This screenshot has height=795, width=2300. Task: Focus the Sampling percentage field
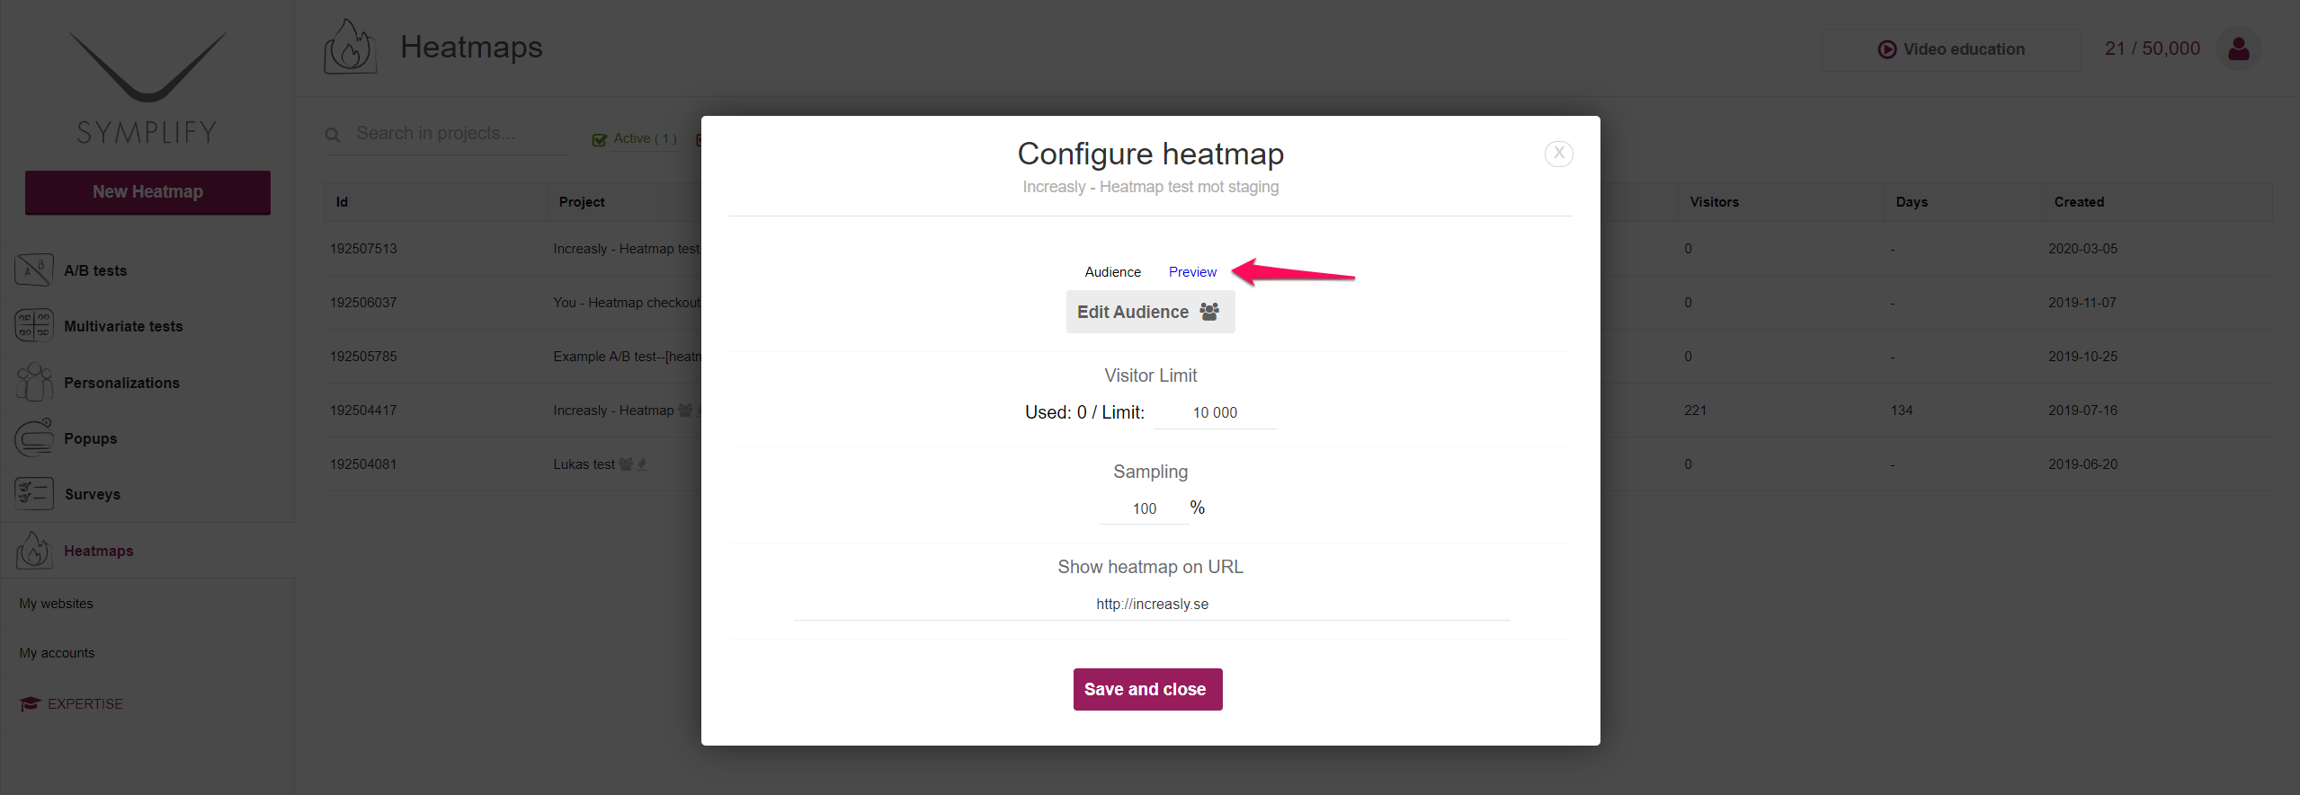(x=1144, y=508)
